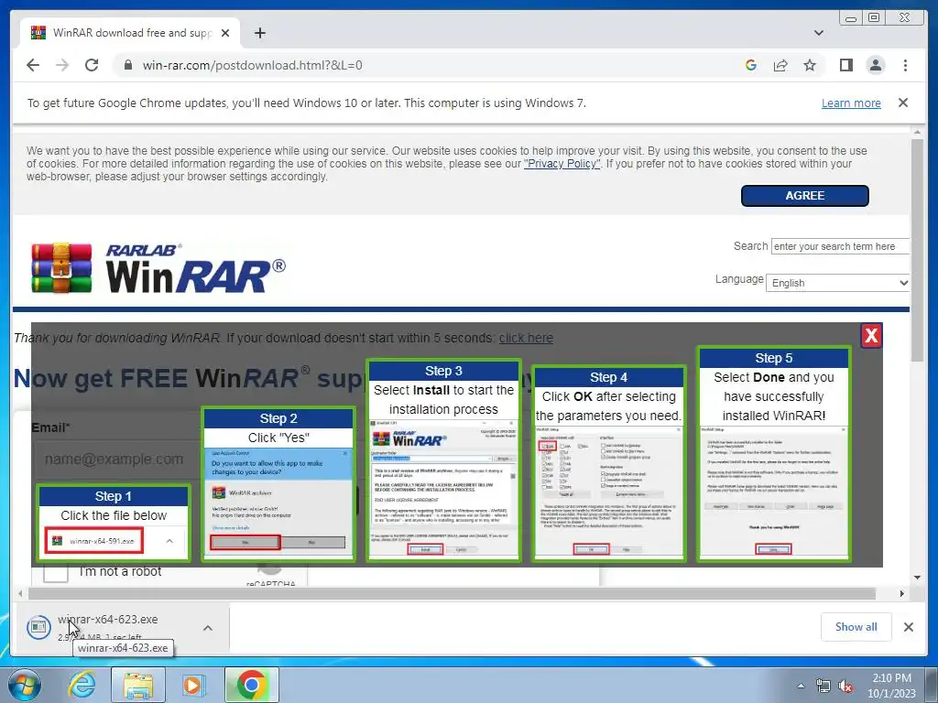
Task: Open a new tab with the plus button
Action: pyautogui.click(x=259, y=33)
